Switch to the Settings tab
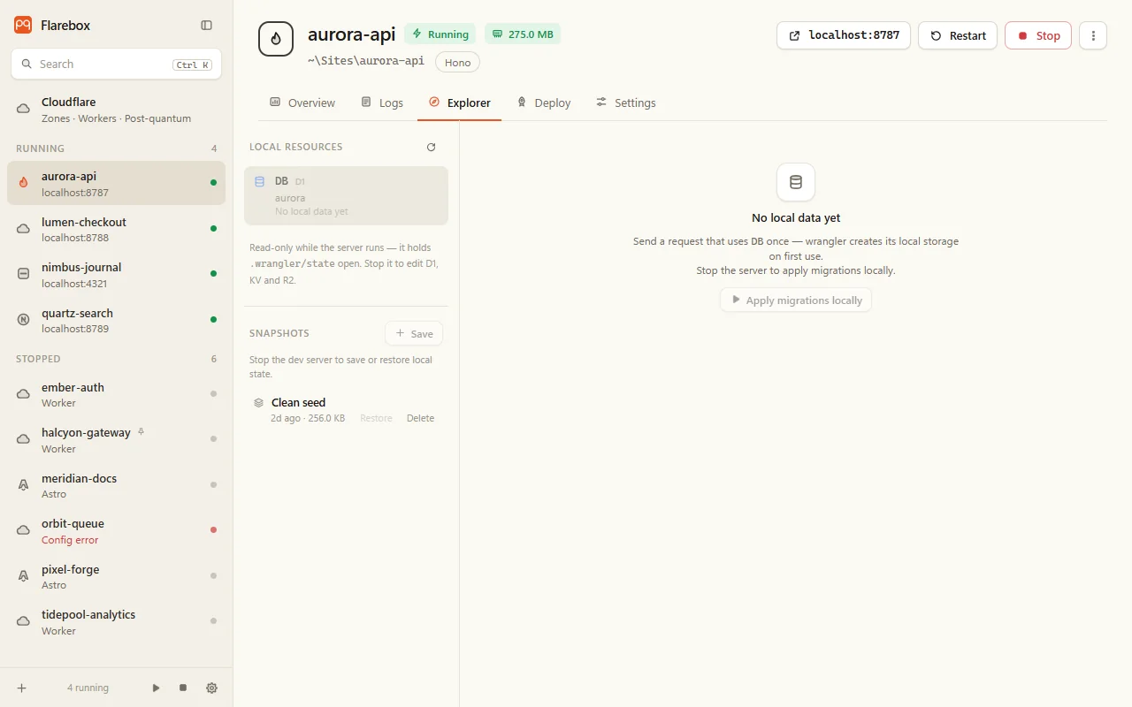Screen dimensions: 1132x707 pos(626,103)
